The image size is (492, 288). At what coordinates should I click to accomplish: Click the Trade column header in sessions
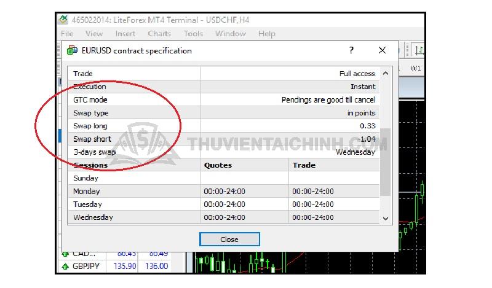coord(334,165)
